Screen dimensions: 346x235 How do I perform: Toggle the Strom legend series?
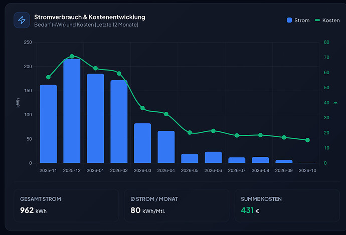[x=298, y=20]
